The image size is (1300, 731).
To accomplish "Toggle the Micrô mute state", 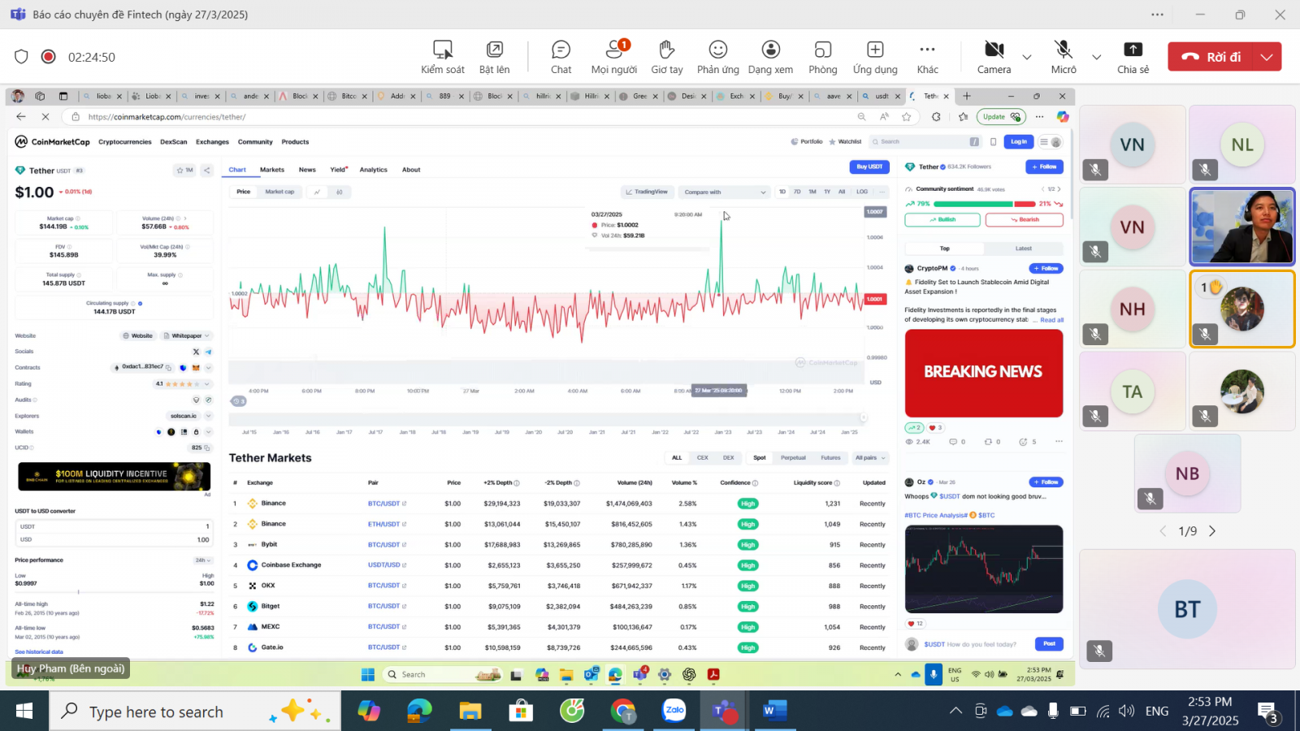I will coord(1063,57).
